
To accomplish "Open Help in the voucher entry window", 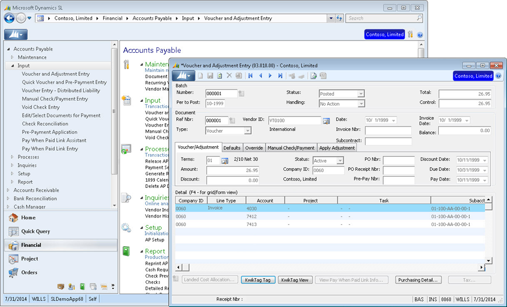I will click(499, 76).
